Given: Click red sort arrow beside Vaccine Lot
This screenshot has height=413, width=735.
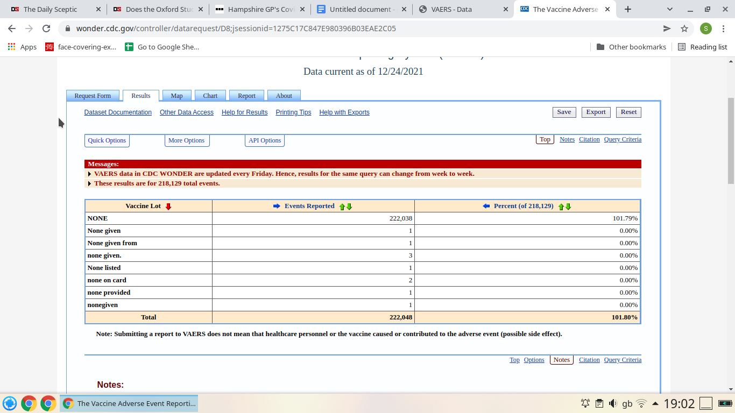Looking at the screenshot, I should [168, 206].
